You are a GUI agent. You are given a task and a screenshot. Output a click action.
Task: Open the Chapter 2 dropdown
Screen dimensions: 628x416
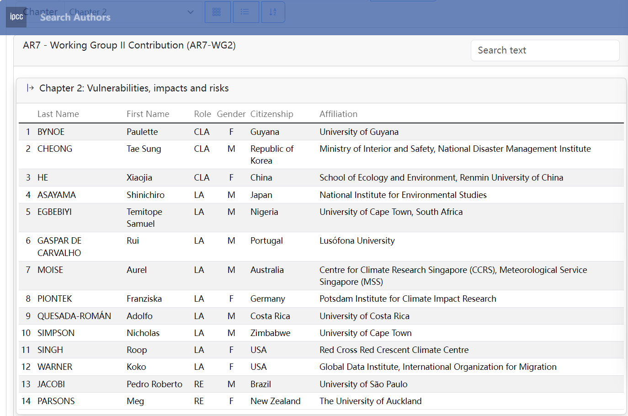click(x=133, y=12)
